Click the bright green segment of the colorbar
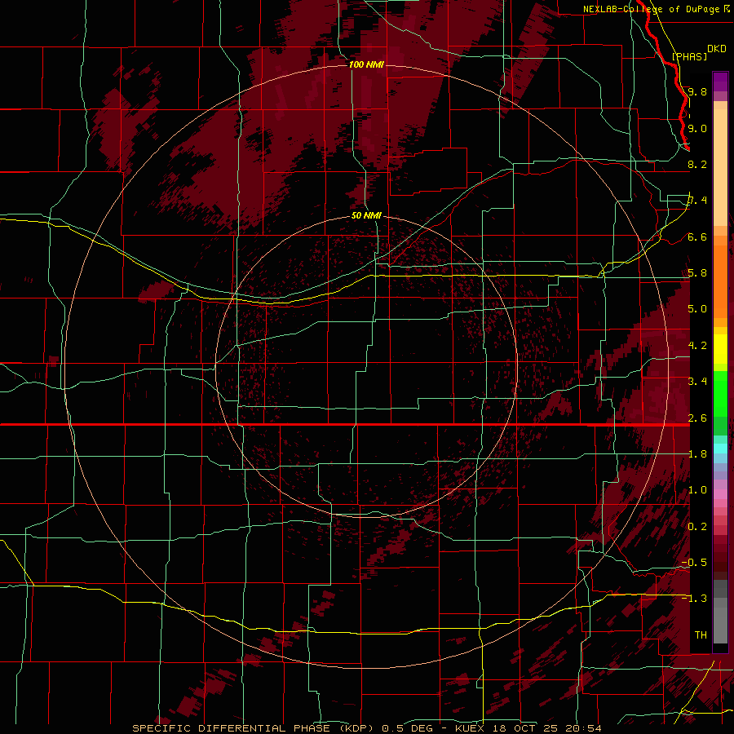The height and width of the screenshot is (734, 734). 720,395
